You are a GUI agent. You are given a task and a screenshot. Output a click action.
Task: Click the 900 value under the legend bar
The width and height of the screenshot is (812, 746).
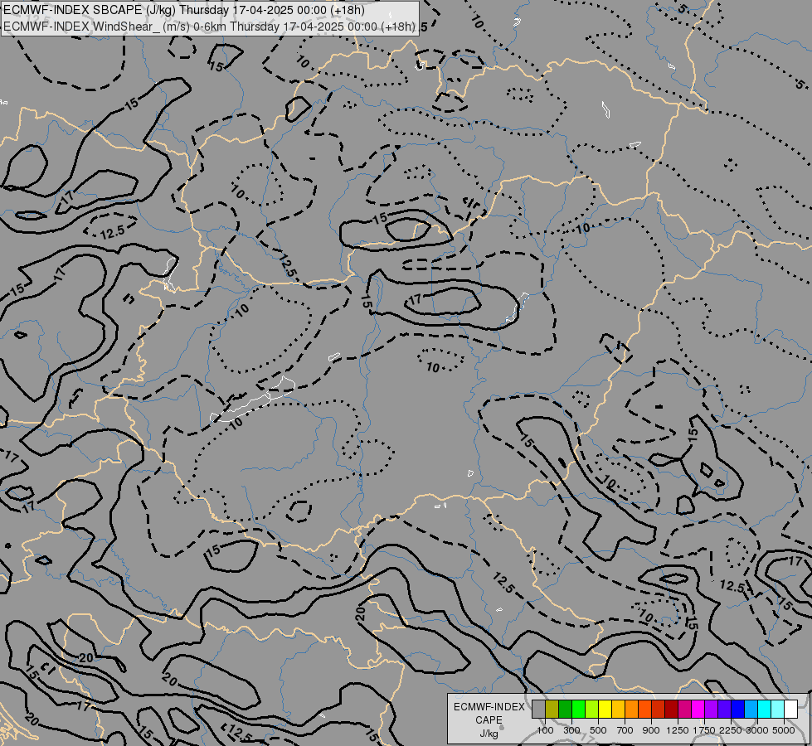pyautogui.click(x=651, y=730)
